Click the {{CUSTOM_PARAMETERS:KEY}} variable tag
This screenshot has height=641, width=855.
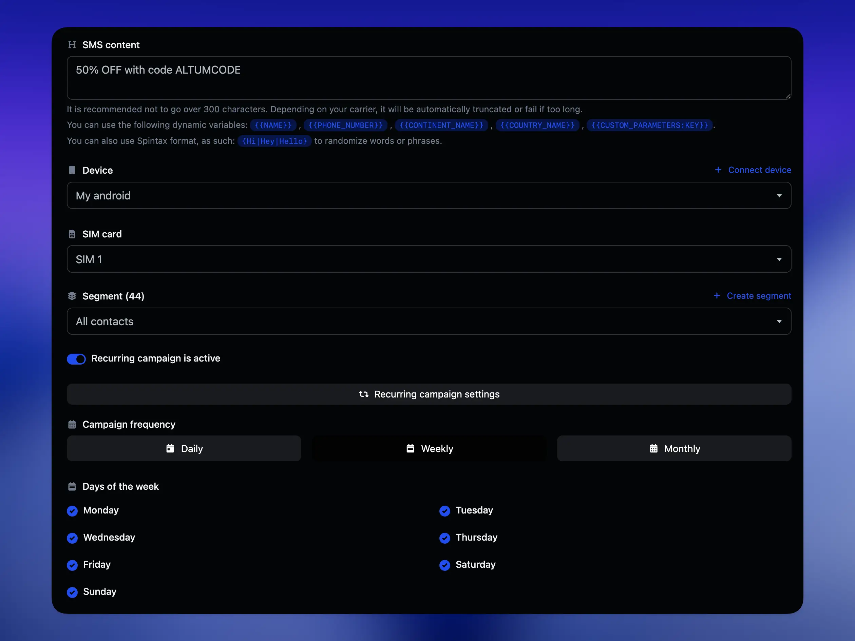pos(650,125)
